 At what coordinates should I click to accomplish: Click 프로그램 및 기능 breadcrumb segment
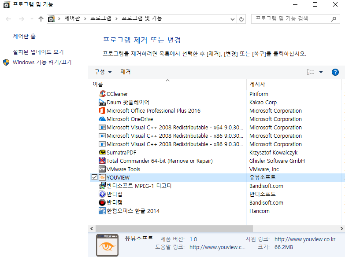coord(142,18)
